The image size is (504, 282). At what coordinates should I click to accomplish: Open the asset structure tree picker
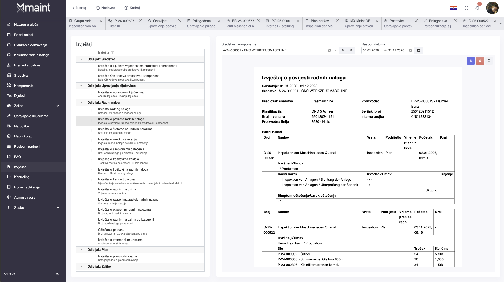click(343, 50)
